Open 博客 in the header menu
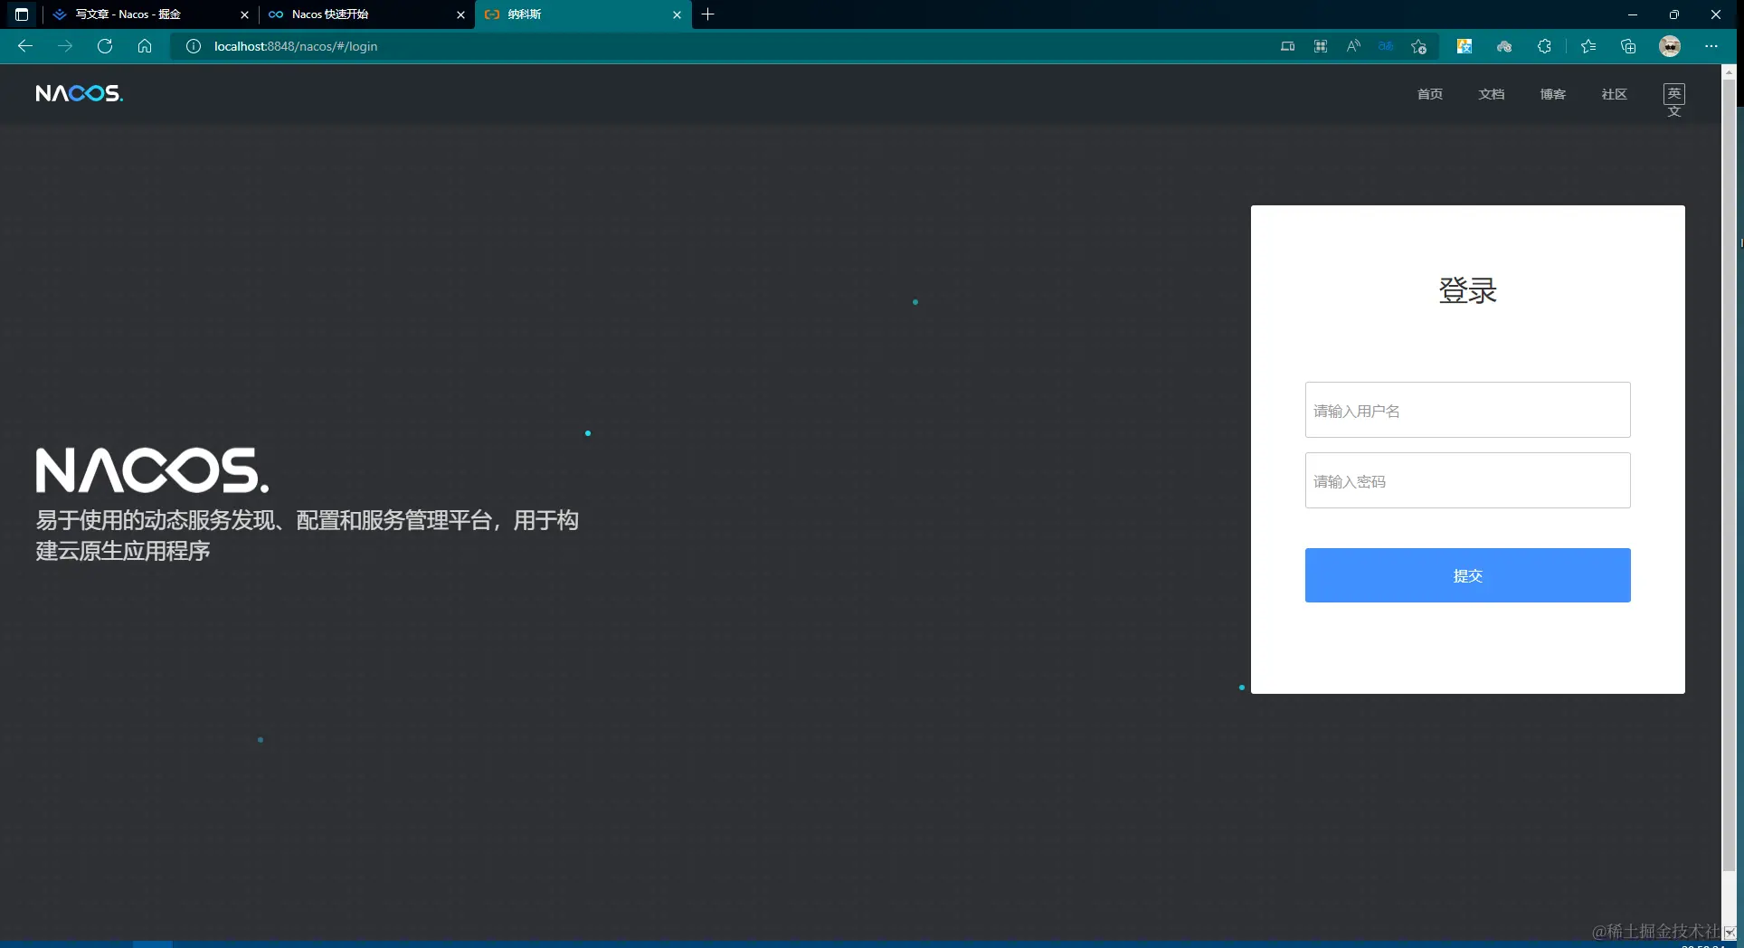1744x948 pixels. click(1553, 94)
